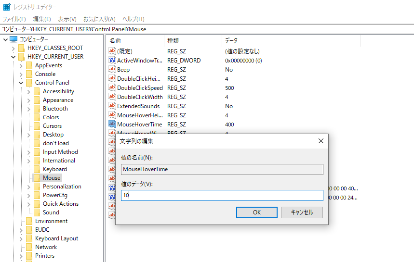
Task: Click the Sound folder icon
Action: click(37, 212)
